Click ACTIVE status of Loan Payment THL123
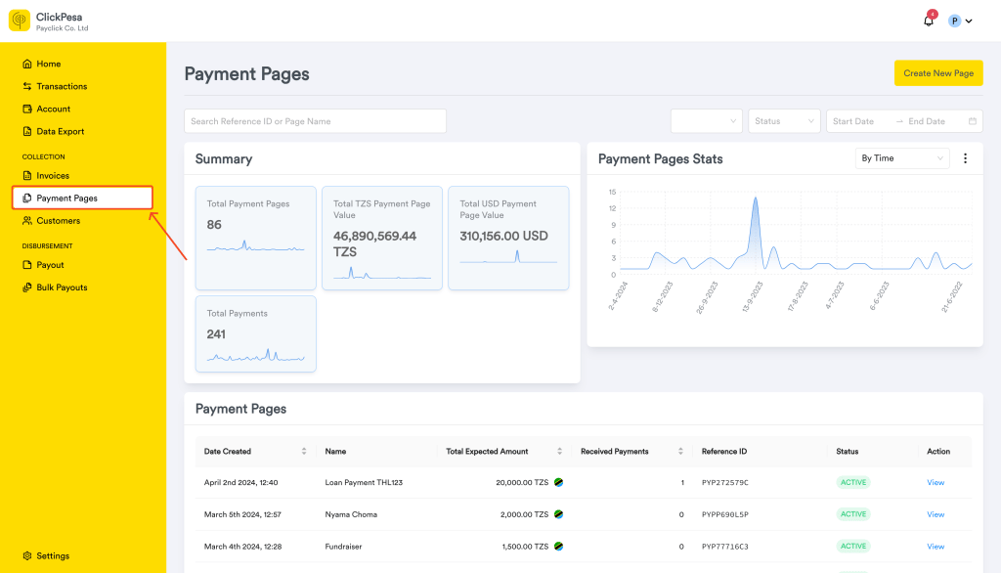The width and height of the screenshot is (1001, 573). coord(852,482)
